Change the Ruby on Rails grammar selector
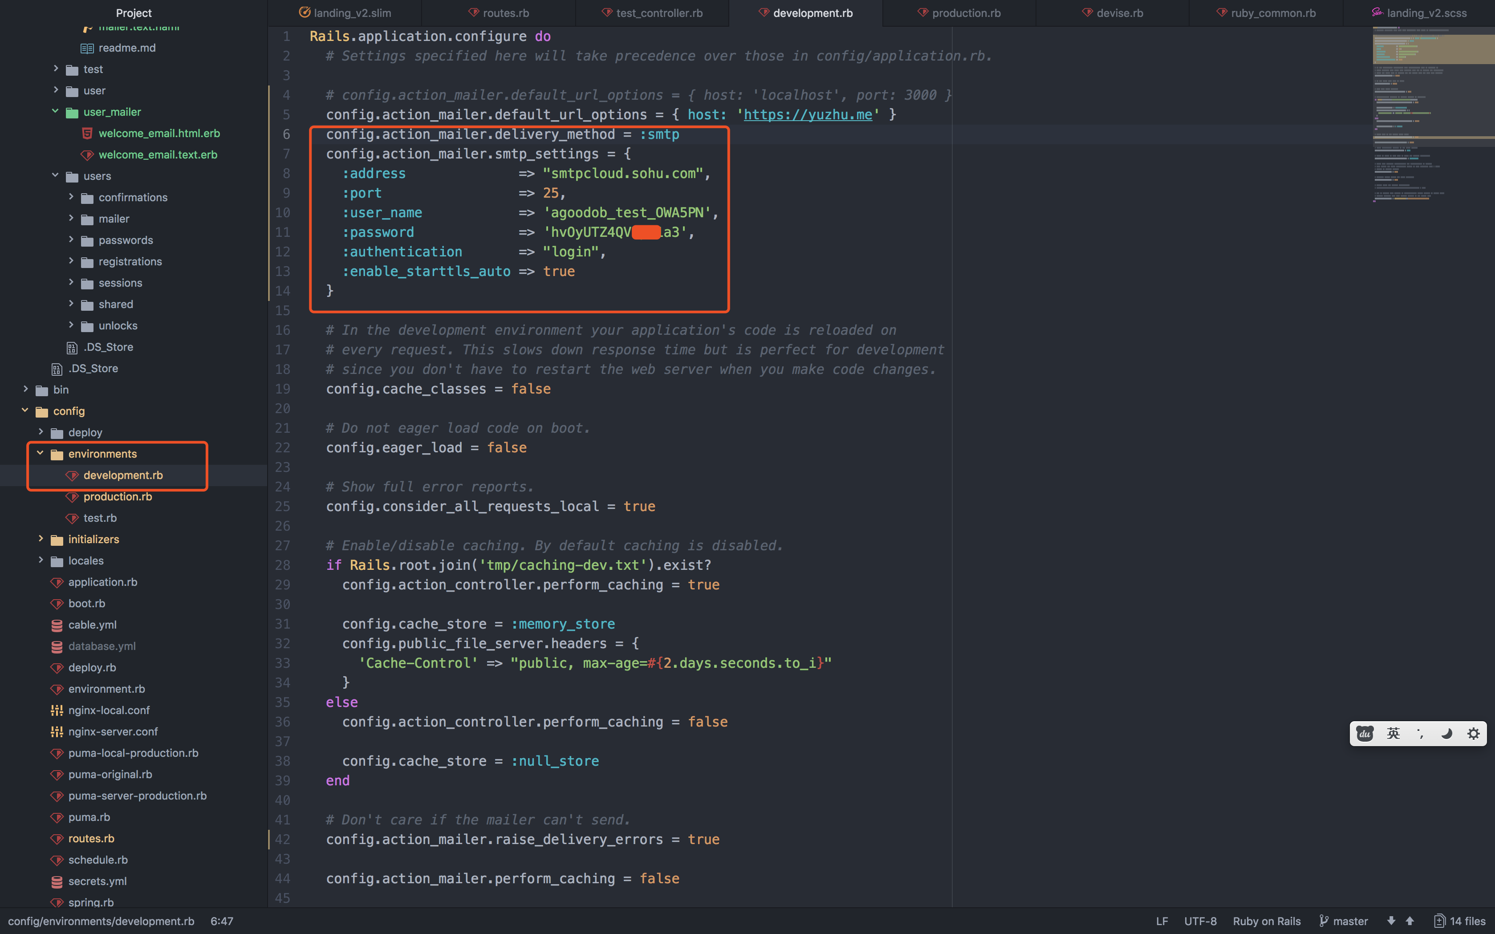 tap(1267, 921)
